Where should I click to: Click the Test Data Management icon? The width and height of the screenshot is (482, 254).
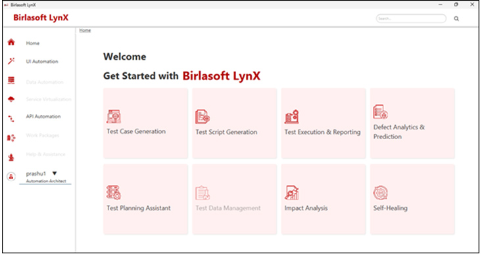point(203,193)
